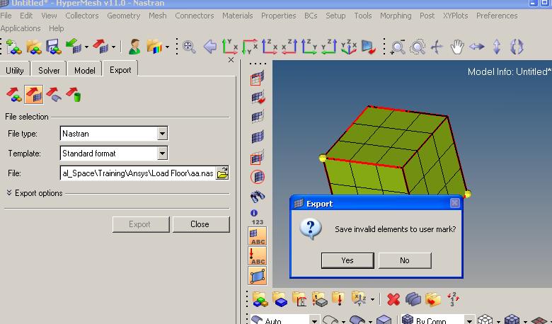Browse for export file using folder icon
This screenshot has width=552, height=324.
click(x=222, y=173)
